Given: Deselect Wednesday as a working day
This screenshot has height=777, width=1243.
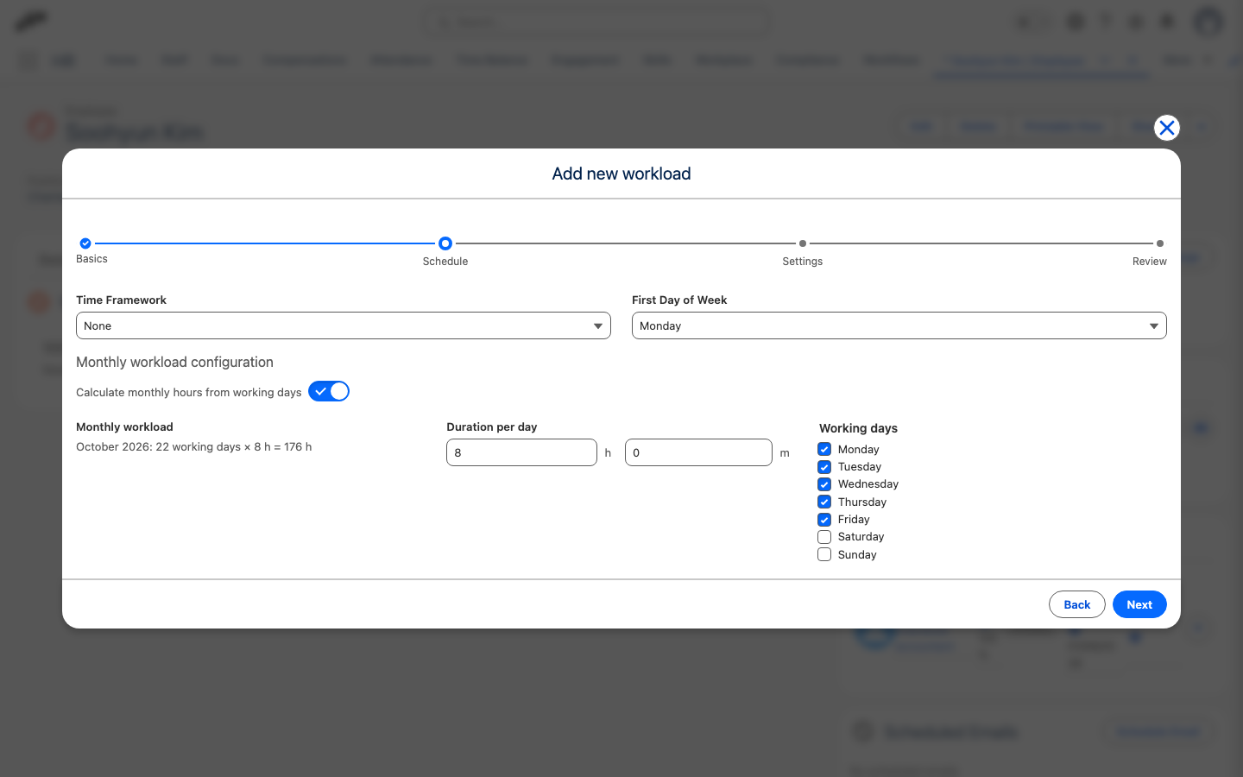Looking at the screenshot, I should coord(824,484).
